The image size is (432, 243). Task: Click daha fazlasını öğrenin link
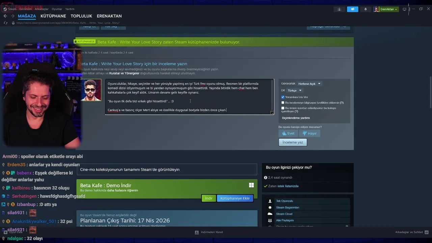123,190
